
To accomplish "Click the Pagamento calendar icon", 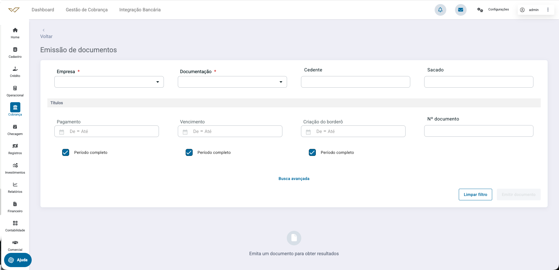I will point(62,132).
